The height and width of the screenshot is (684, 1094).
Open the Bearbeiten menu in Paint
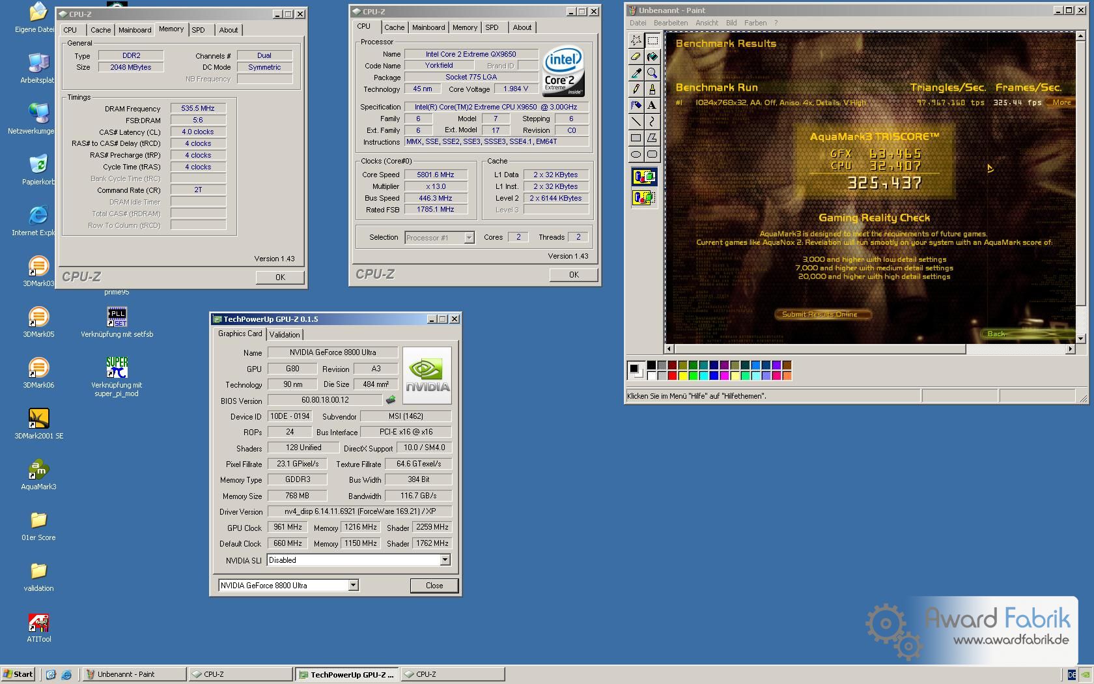(671, 23)
